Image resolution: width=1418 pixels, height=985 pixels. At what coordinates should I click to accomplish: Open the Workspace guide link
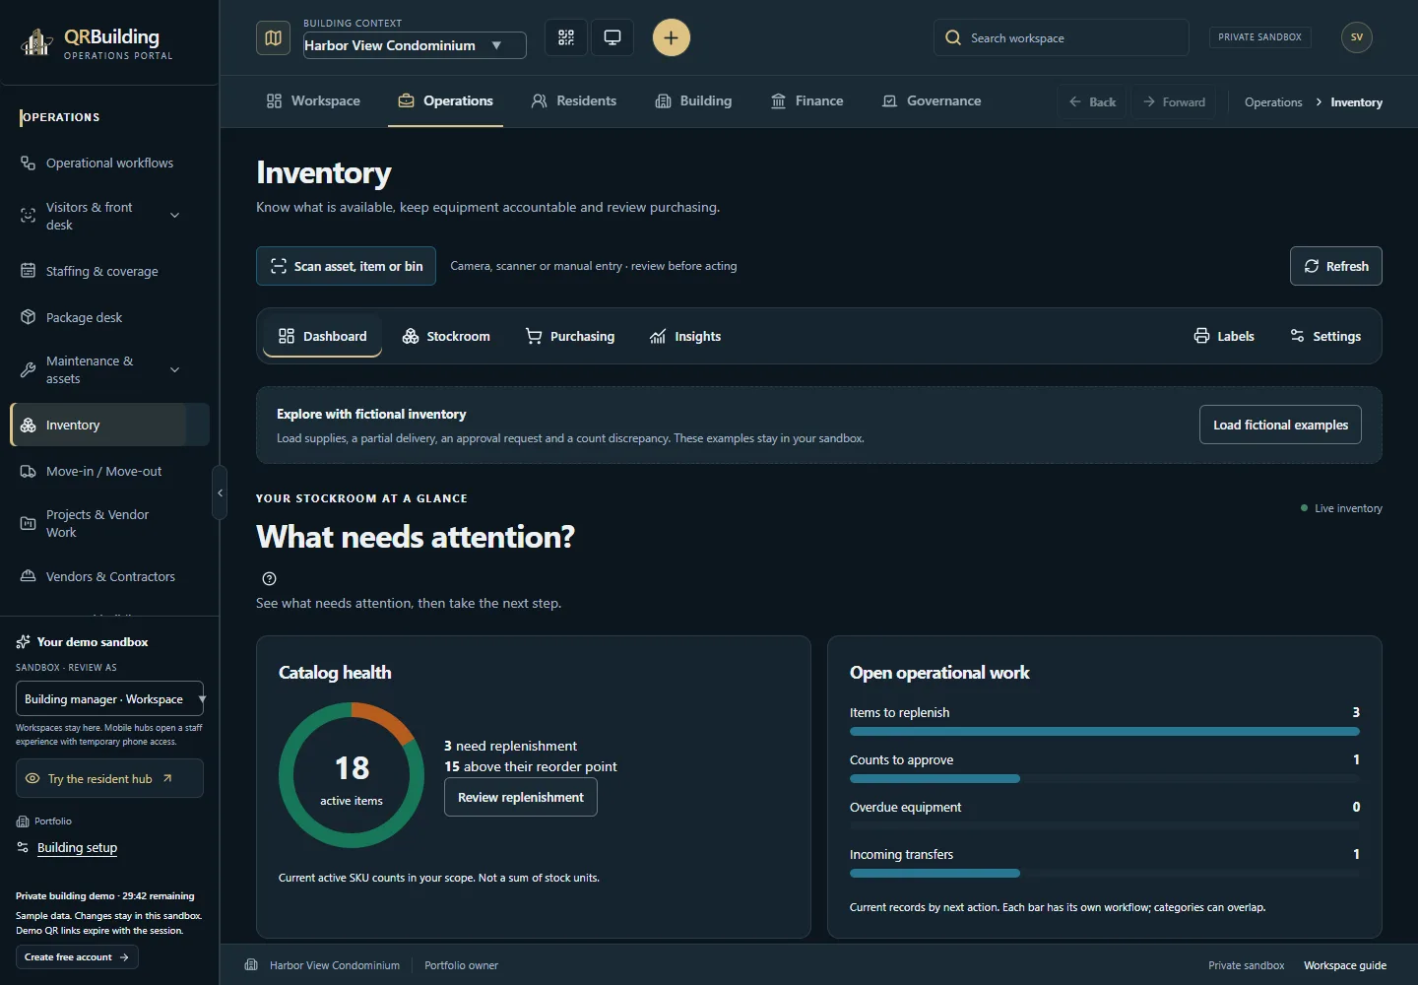(1345, 965)
